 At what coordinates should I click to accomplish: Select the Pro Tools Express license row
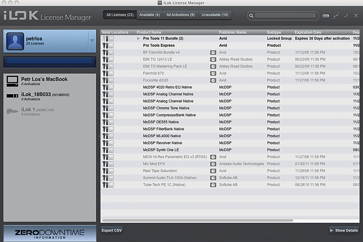coord(230,45)
